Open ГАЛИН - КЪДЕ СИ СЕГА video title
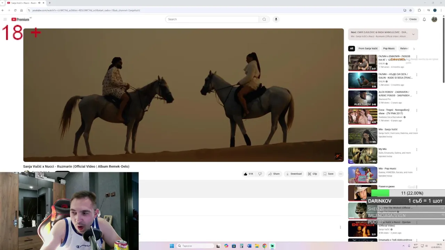 [x=396, y=76]
